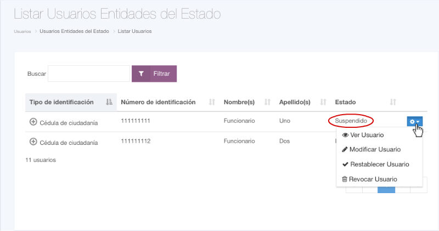
Task: Open Usuarios Entidades del Estado breadcrumb
Action: 74,31
